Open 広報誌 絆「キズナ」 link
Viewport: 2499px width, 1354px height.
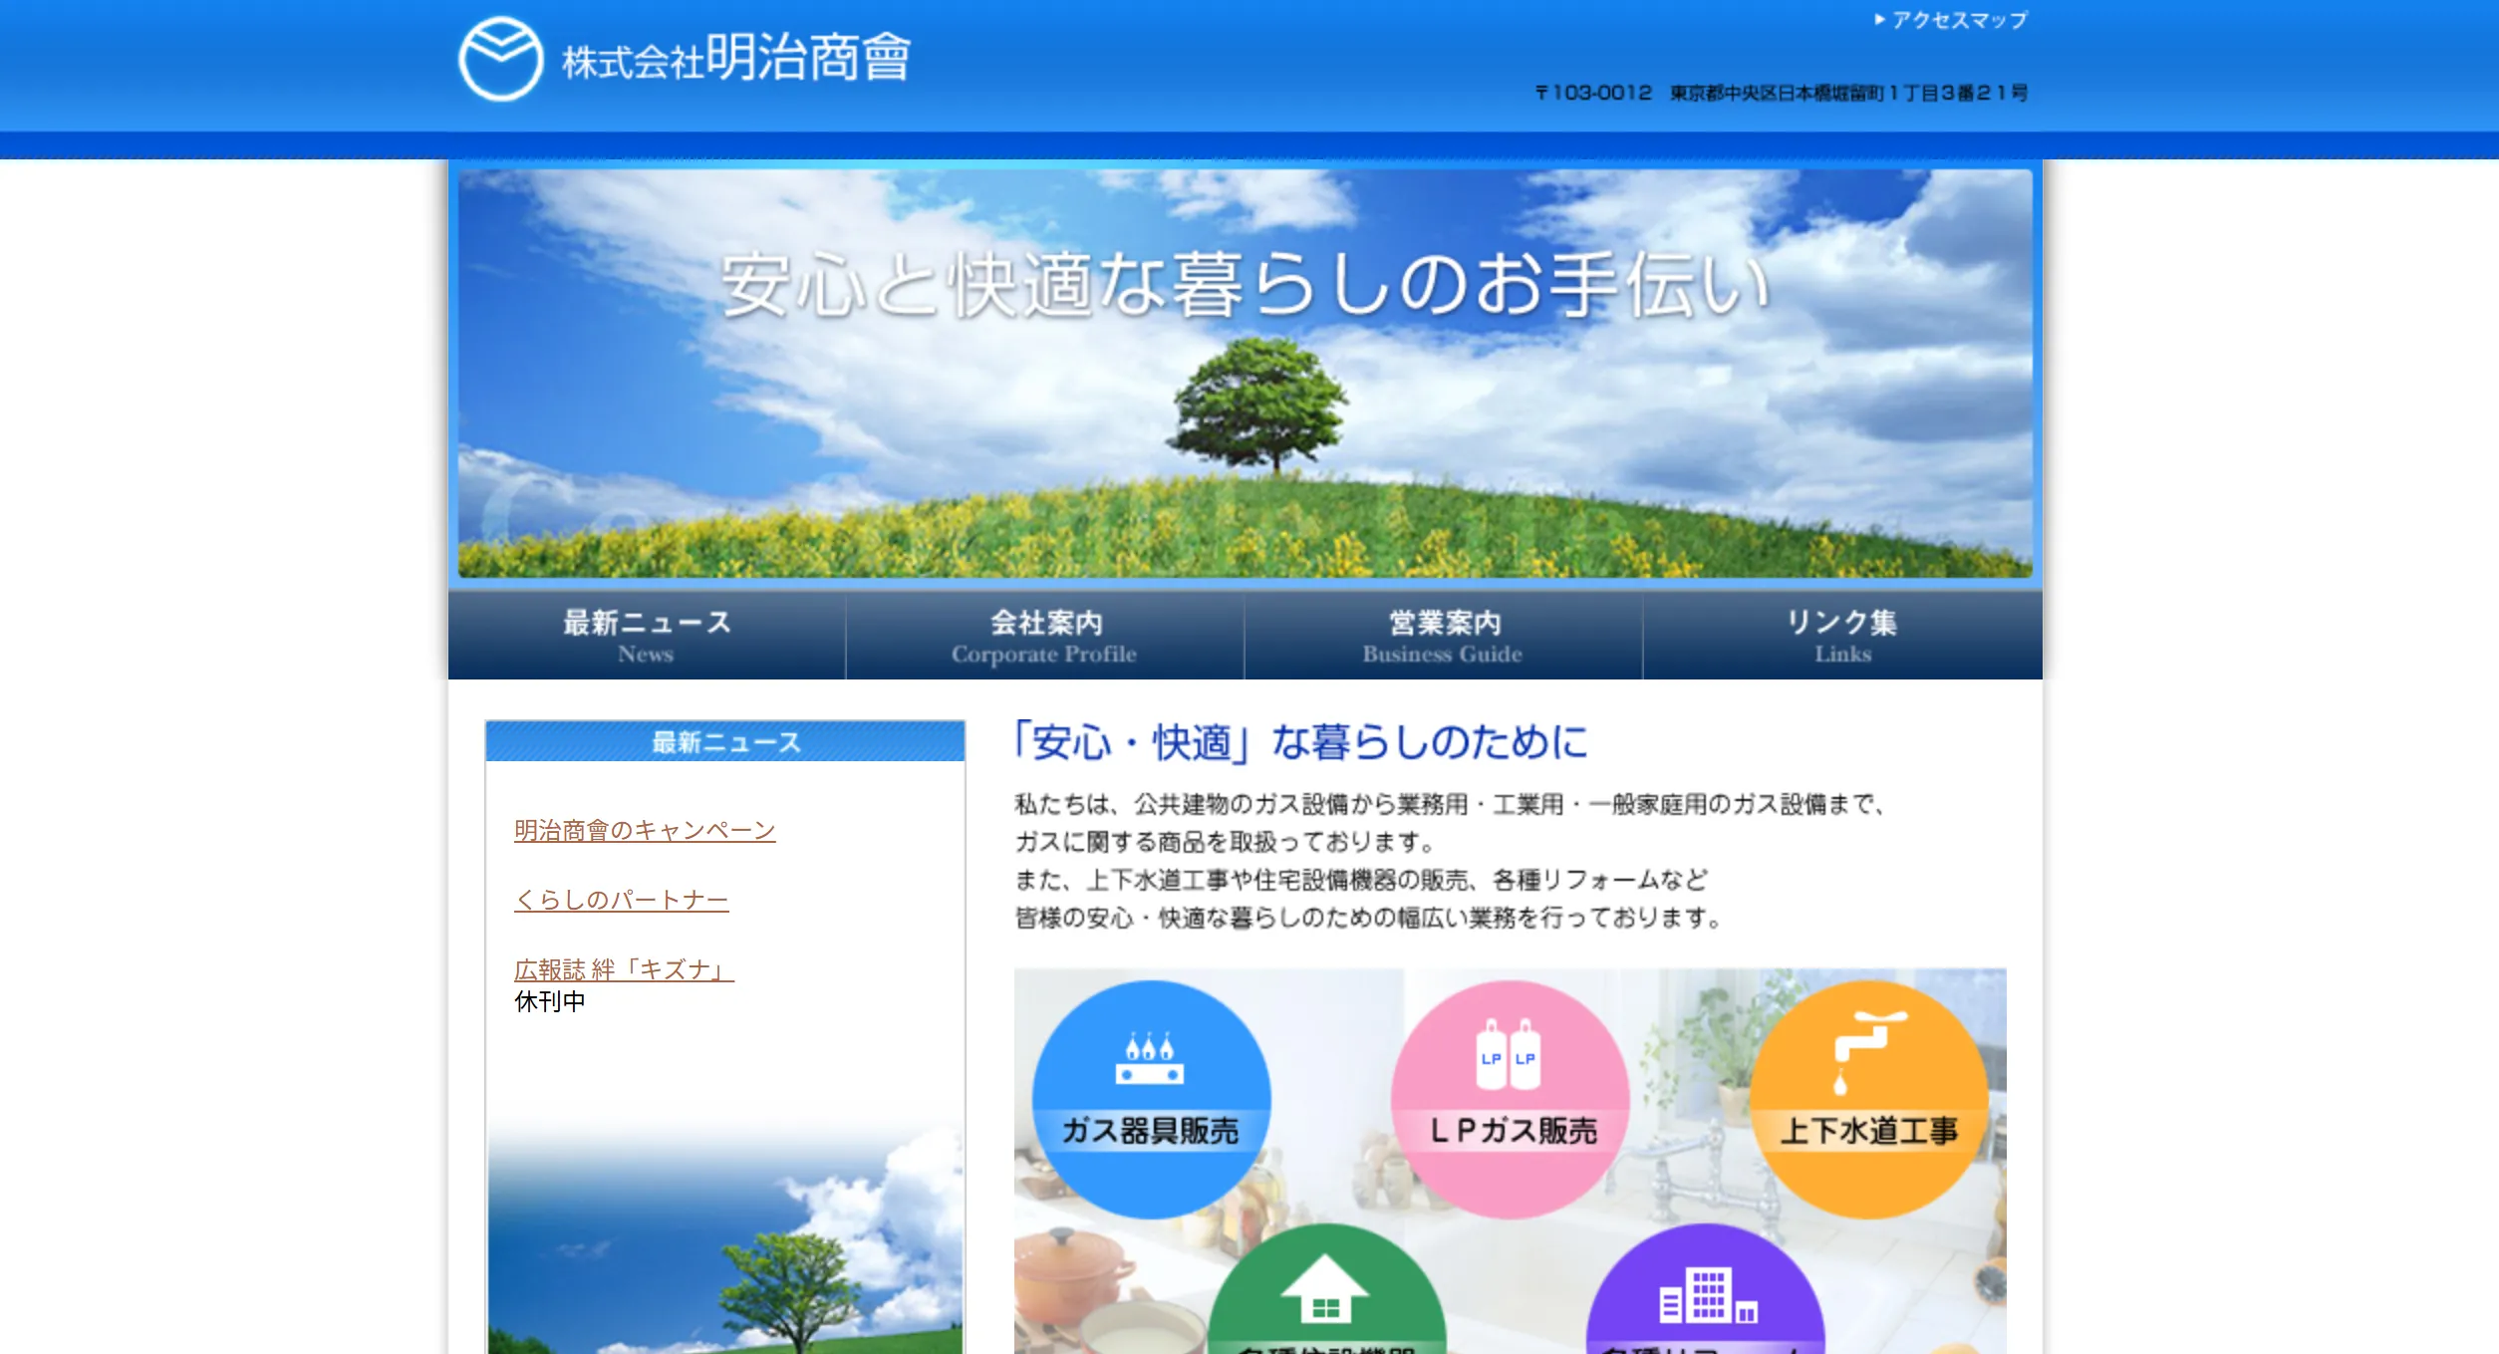[x=624, y=969]
